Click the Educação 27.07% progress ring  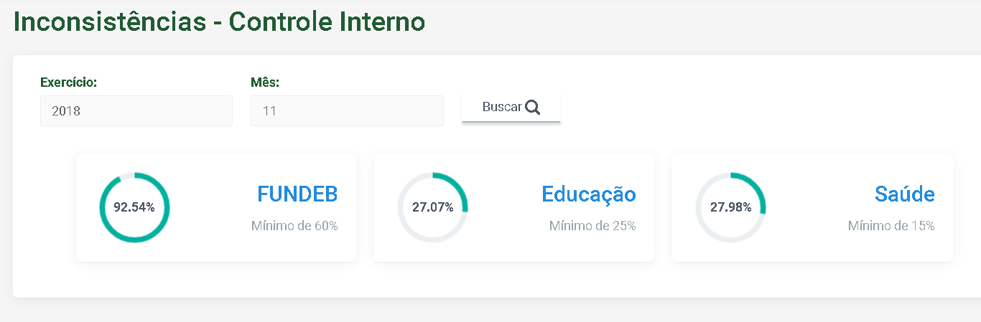tap(432, 207)
